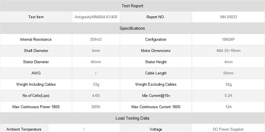The height and width of the screenshot is (132, 265).
Task: Select the Stator Height label cell
Action: point(156,62)
